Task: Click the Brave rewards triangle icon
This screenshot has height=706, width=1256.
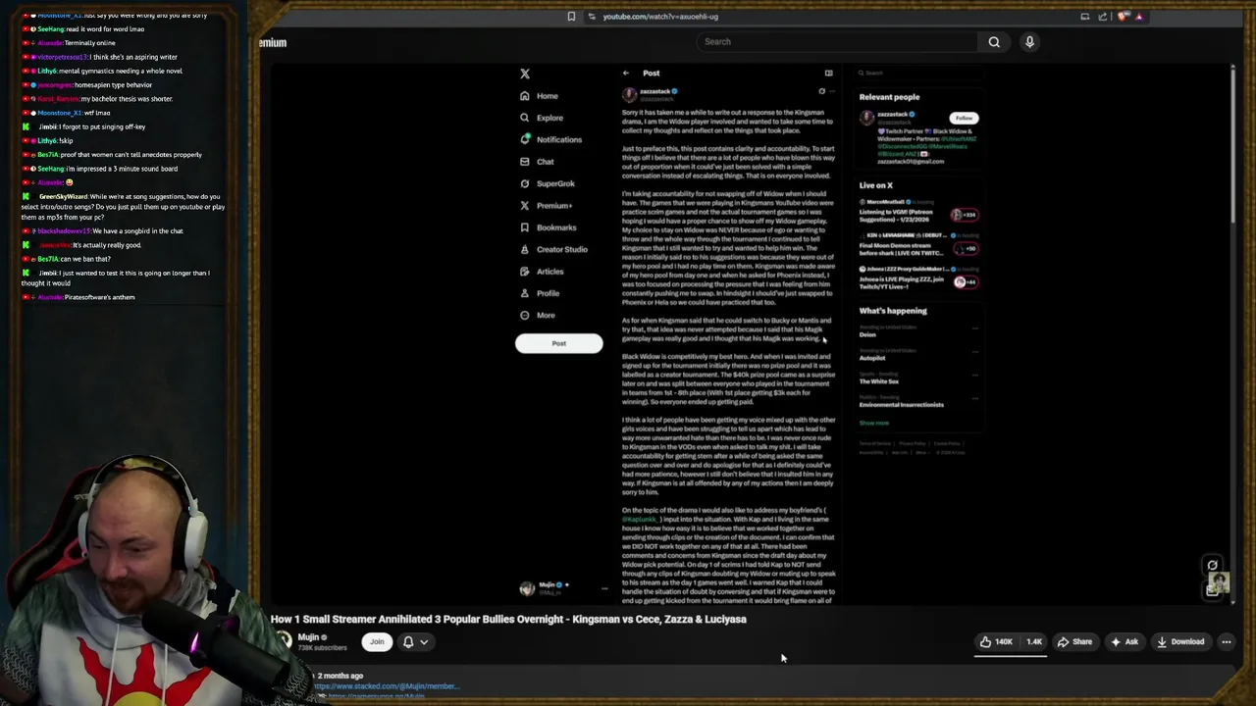Action: click(x=1139, y=17)
